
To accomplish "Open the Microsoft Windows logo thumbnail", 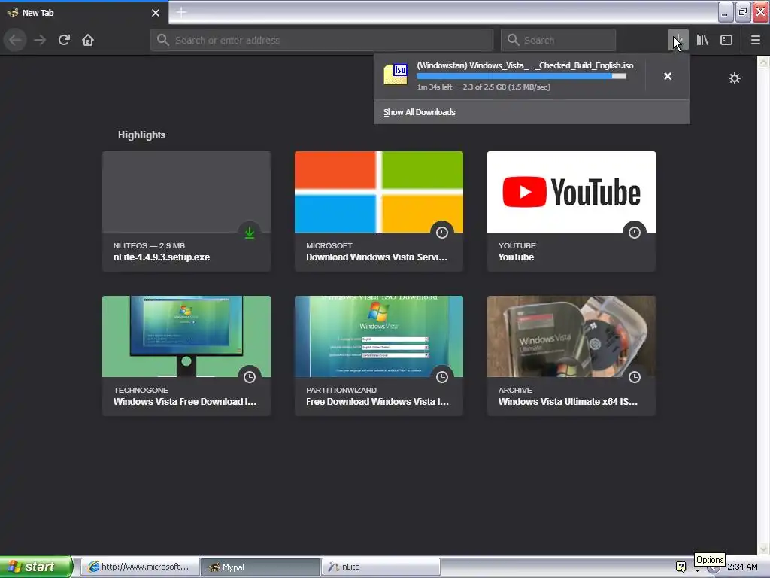I will point(379,192).
